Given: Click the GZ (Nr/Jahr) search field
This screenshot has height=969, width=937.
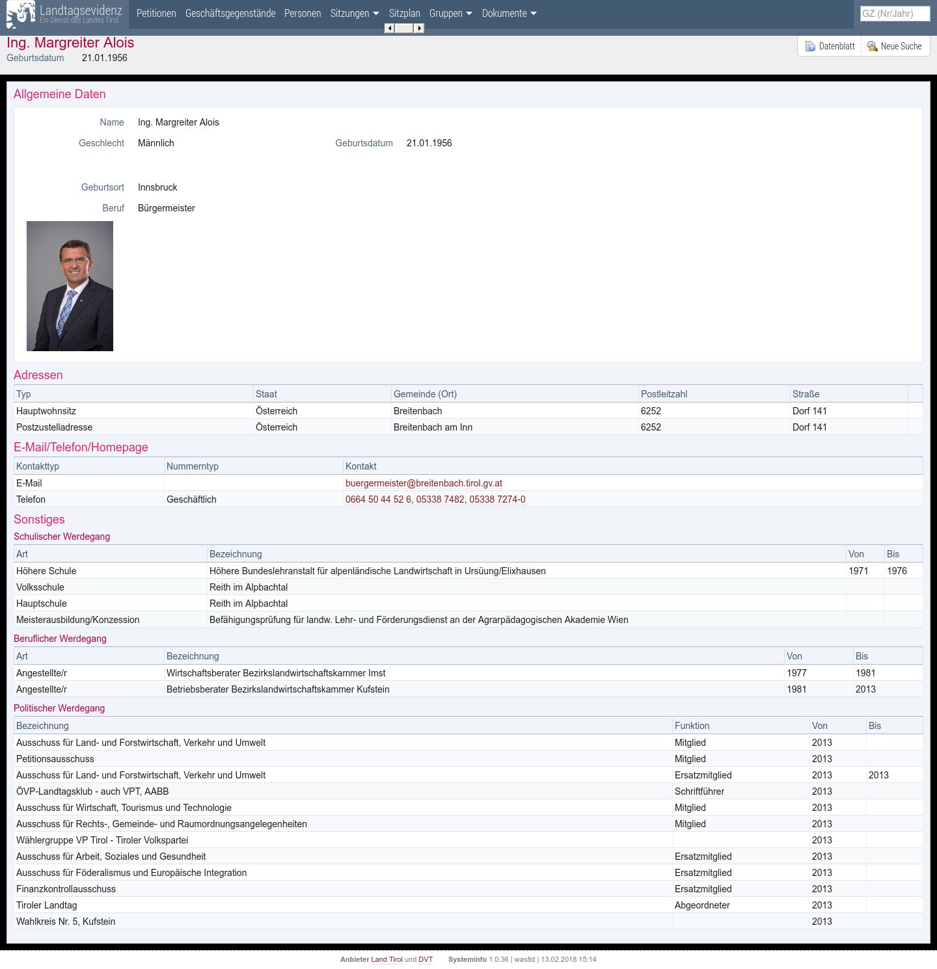Looking at the screenshot, I should 895,14.
